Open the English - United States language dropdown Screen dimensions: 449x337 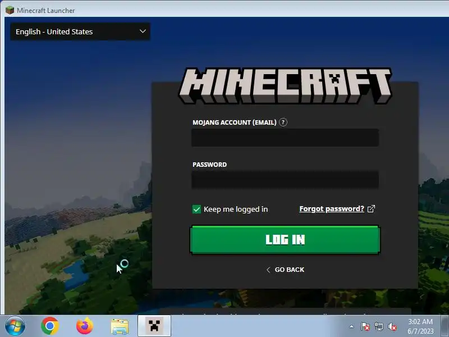click(x=80, y=31)
